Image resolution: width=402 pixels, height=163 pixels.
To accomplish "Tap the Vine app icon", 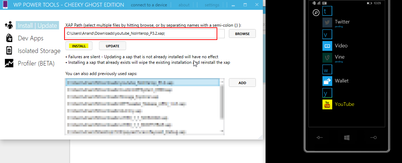I will coord(327,58).
